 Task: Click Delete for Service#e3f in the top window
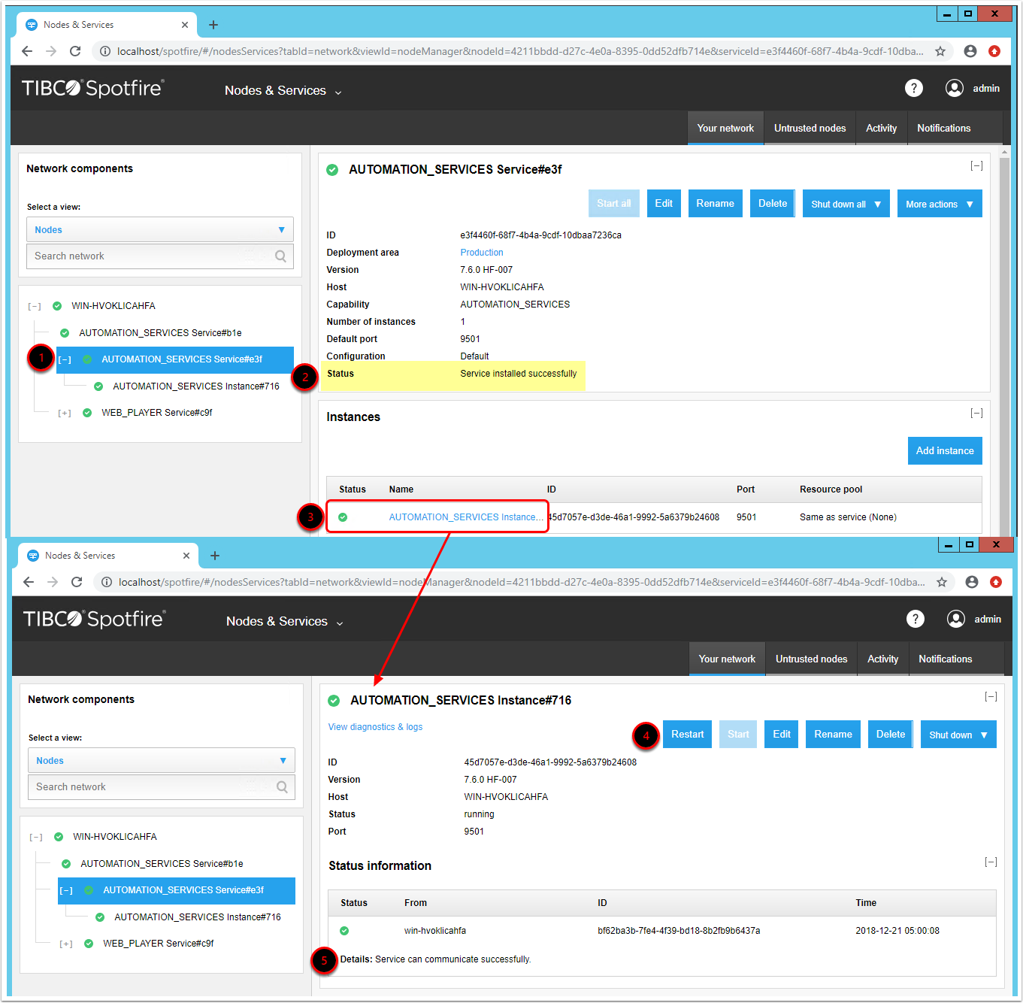[773, 204]
